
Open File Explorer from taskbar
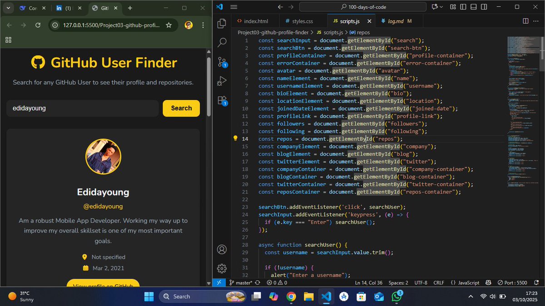click(308, 296)
